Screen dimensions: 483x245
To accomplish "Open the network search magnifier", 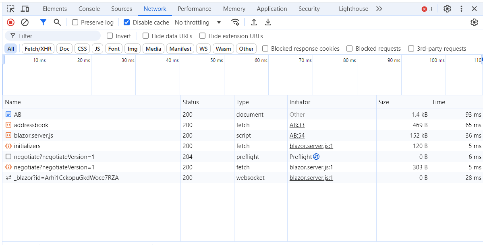I will tap(57, 22).
